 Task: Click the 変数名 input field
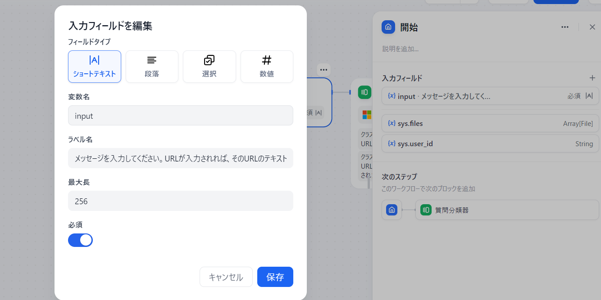(x=181, y=116)
